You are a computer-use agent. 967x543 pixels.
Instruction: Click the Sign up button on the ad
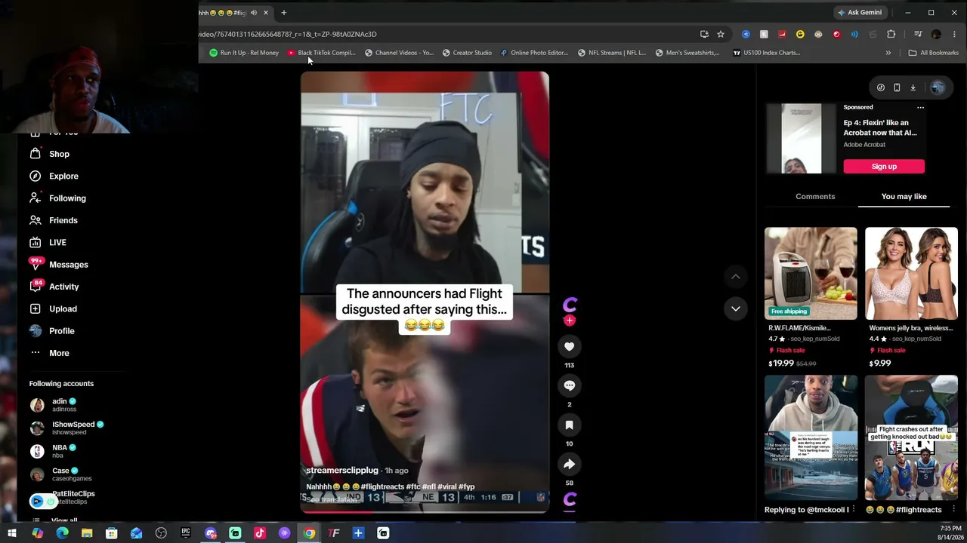point(884,167)
